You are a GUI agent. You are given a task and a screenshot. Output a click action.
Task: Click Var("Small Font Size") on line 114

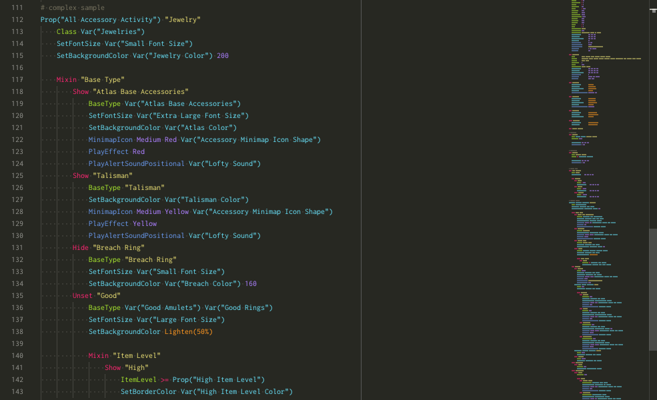(x=149, y=43)
